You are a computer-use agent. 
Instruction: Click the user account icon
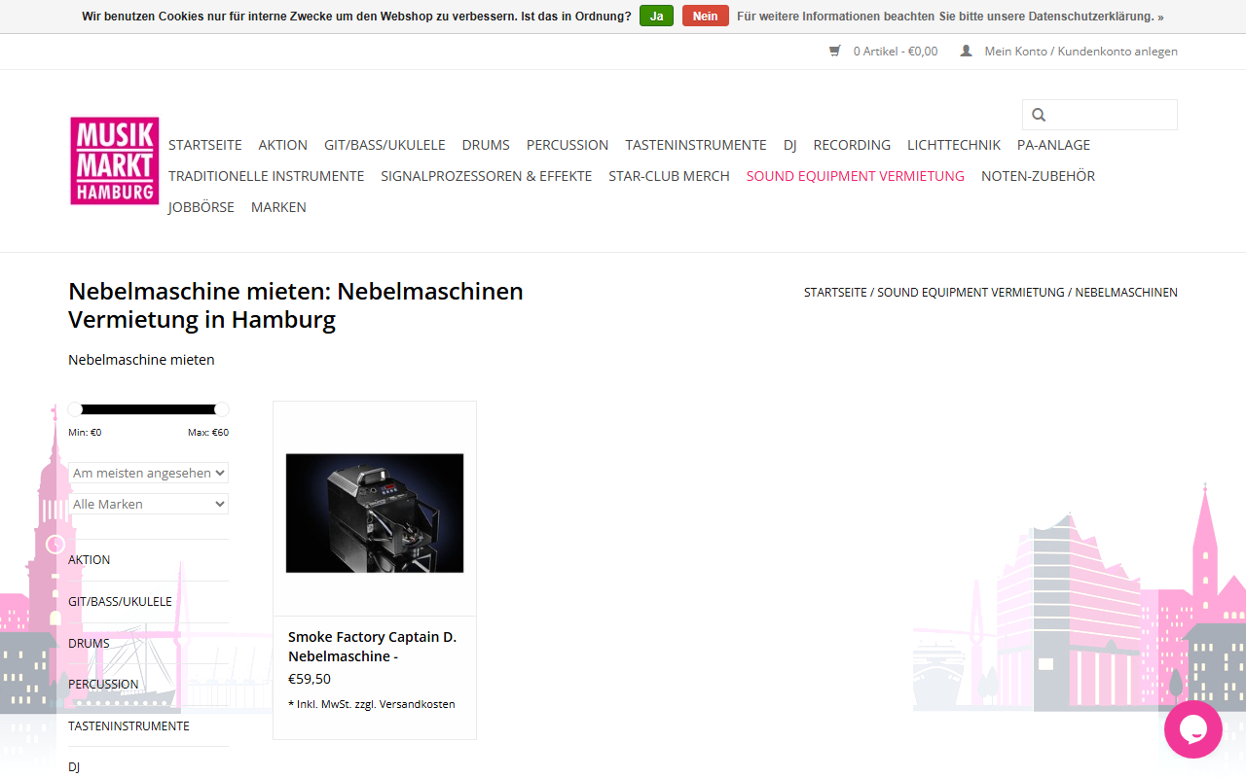tap(966, 51)
